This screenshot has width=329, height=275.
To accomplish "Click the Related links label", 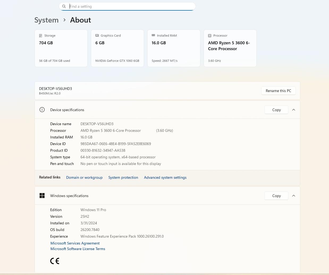I will click(50, 177).
